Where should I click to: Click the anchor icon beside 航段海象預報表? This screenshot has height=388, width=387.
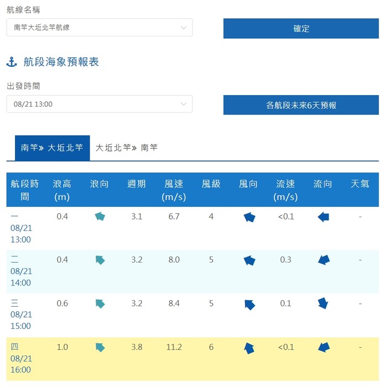12,62
